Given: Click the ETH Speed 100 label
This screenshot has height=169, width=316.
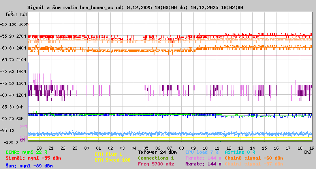Looking at the screenshot, I should click(113, 160).
